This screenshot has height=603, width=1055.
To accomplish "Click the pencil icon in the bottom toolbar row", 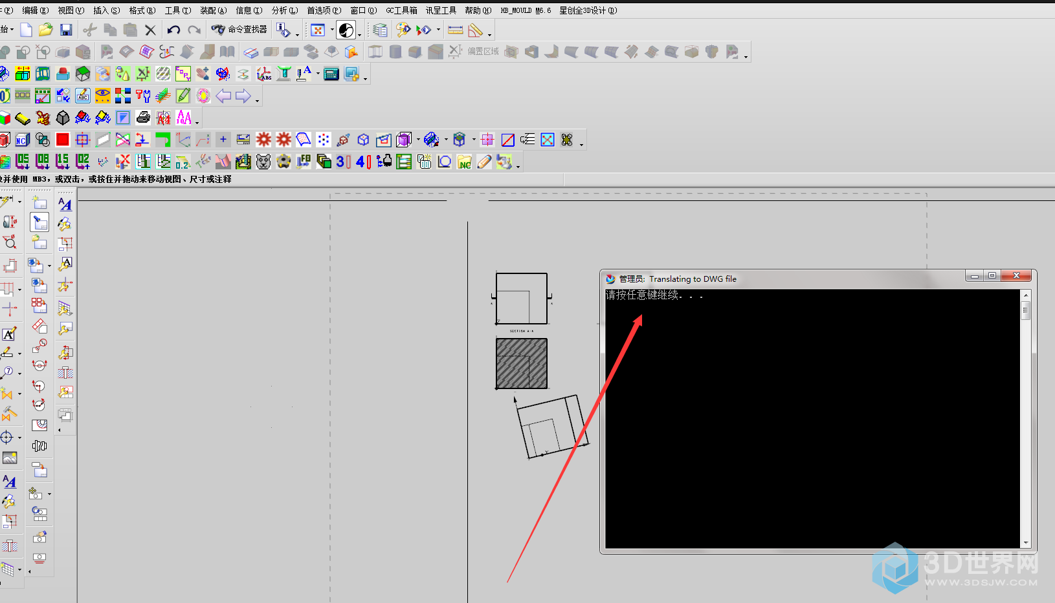I will (484, 162).
